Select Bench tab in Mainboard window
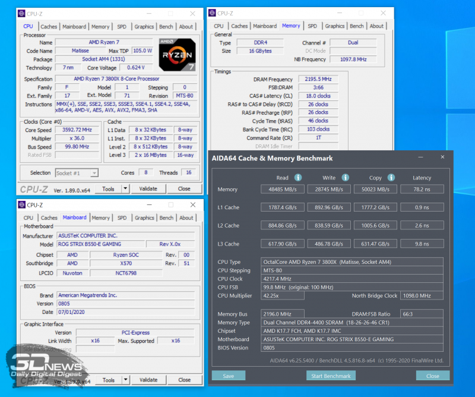Screen dimensions: 475x397 coord(167,218)
